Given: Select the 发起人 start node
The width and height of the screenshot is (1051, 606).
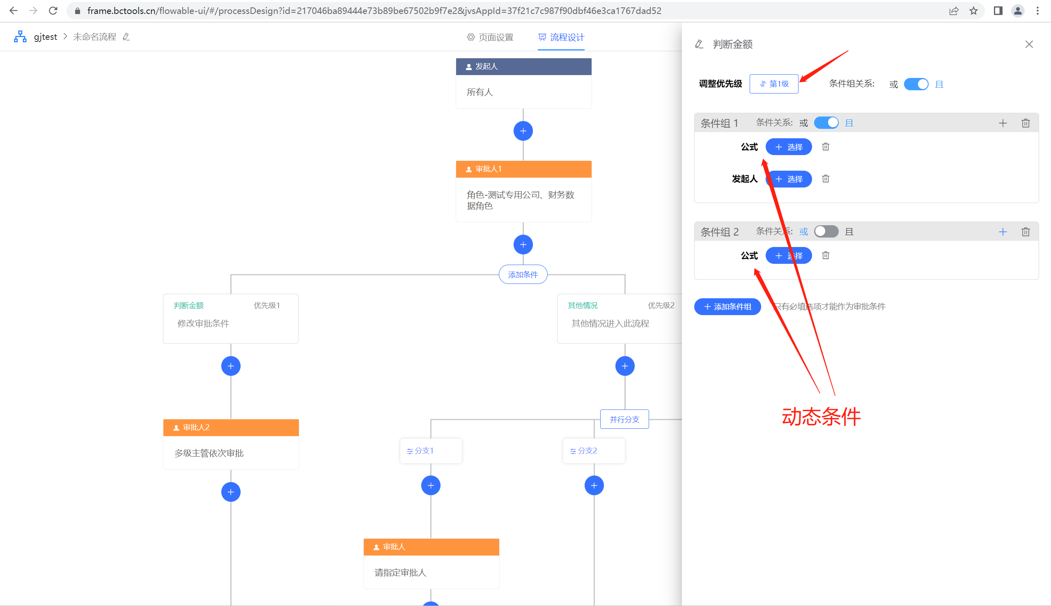Looking at the screenshot, I should pyautogui.click(x=523, y=83).
